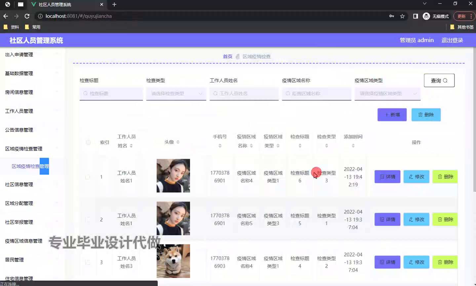Go back with browser back arrow
This screenshot has width=476, height=286.
click(6, 16)
